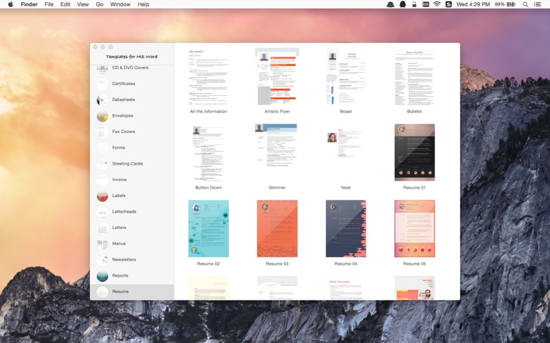Open the View menu
The height and width of the screenshot is (343, 550).
[82, 4]
